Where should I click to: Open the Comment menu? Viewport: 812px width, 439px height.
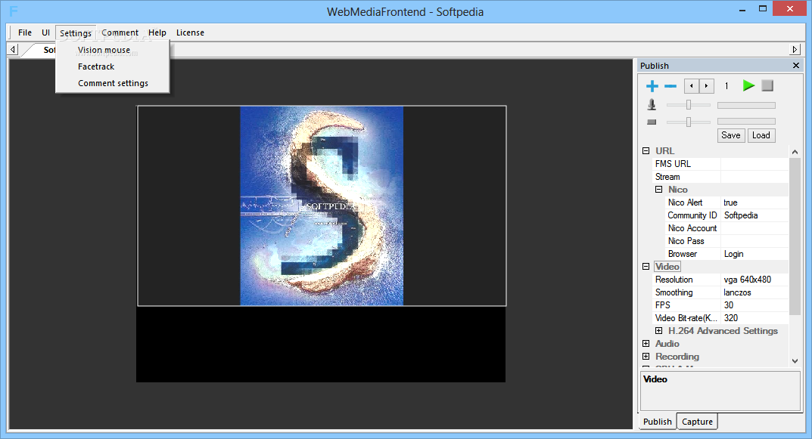pos(120,32)
